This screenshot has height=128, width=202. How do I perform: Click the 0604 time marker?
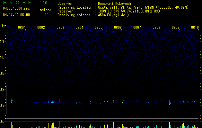click(79, 28)
